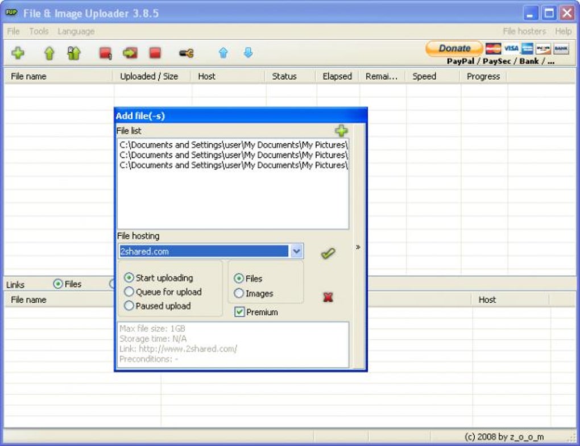Click the Status column header

coord(291,77)
